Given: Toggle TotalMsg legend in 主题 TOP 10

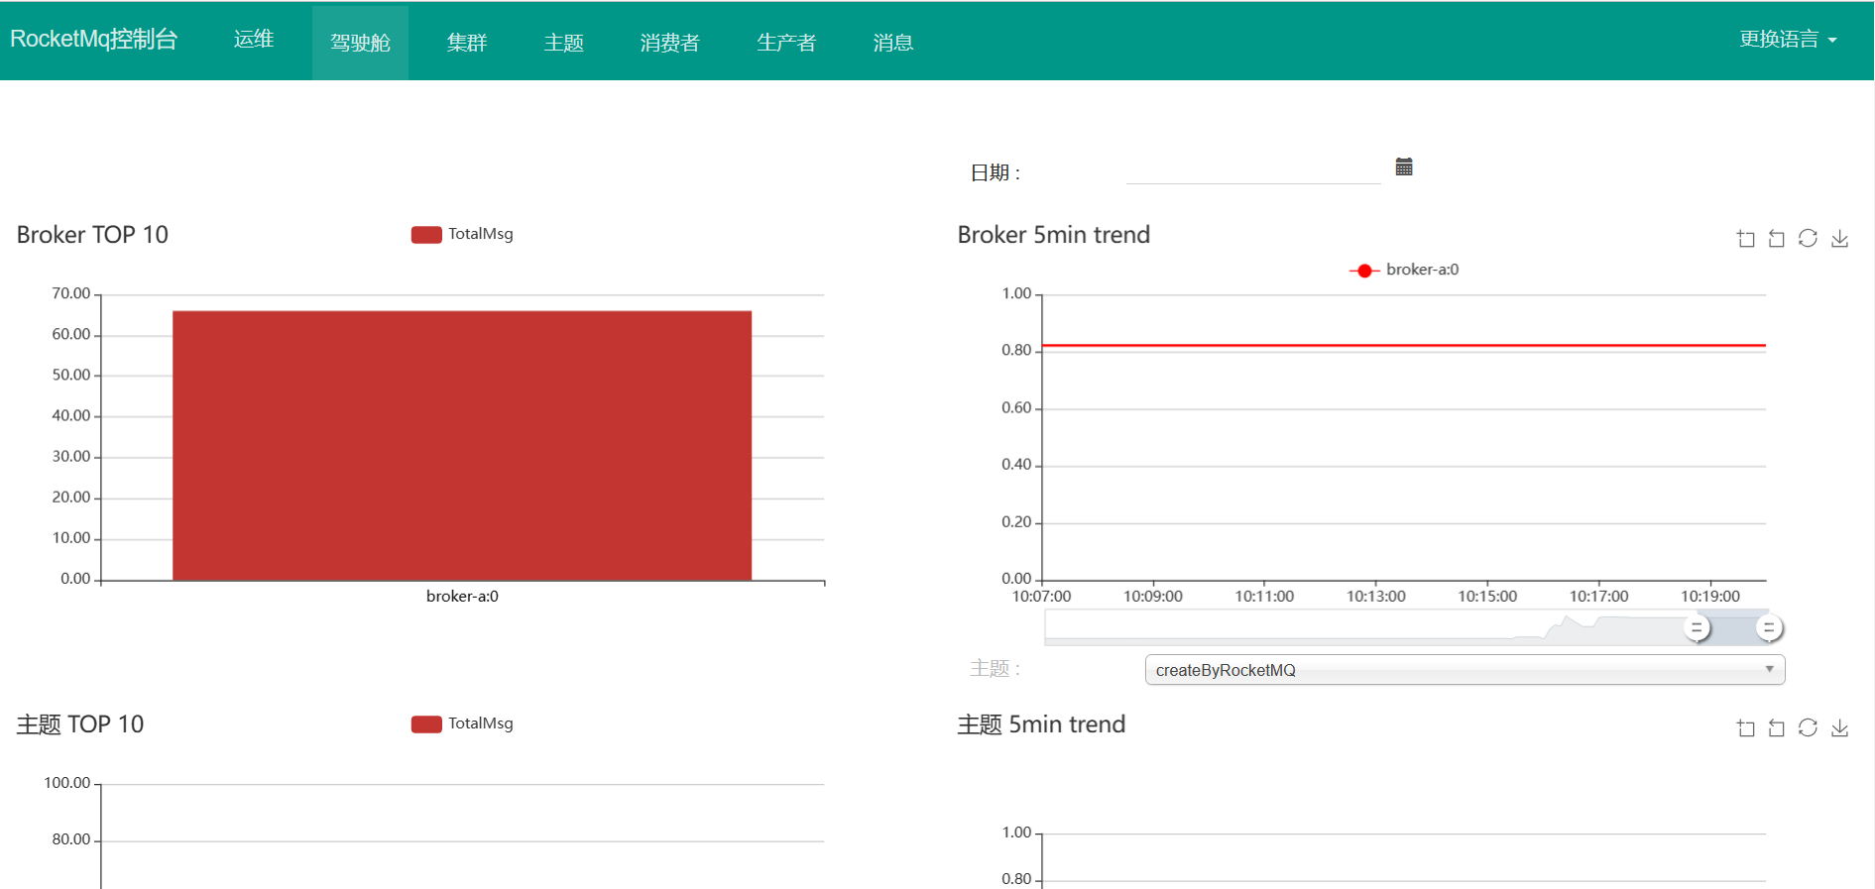Looking at the screenshot, I should point(462,723).
